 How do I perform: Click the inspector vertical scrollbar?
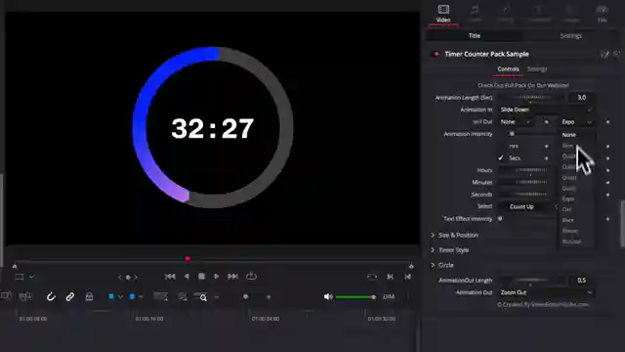coord(622,224)
